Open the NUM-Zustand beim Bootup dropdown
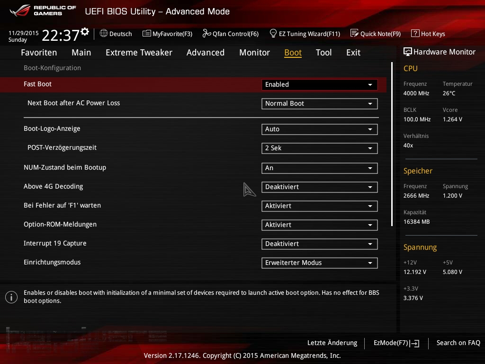The image size is (485, 364). click(320, 168)
